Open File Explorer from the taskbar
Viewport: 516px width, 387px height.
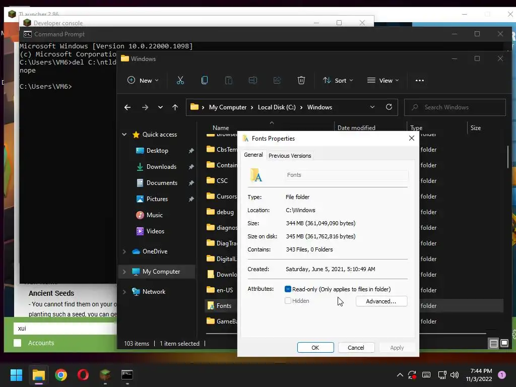38,375
